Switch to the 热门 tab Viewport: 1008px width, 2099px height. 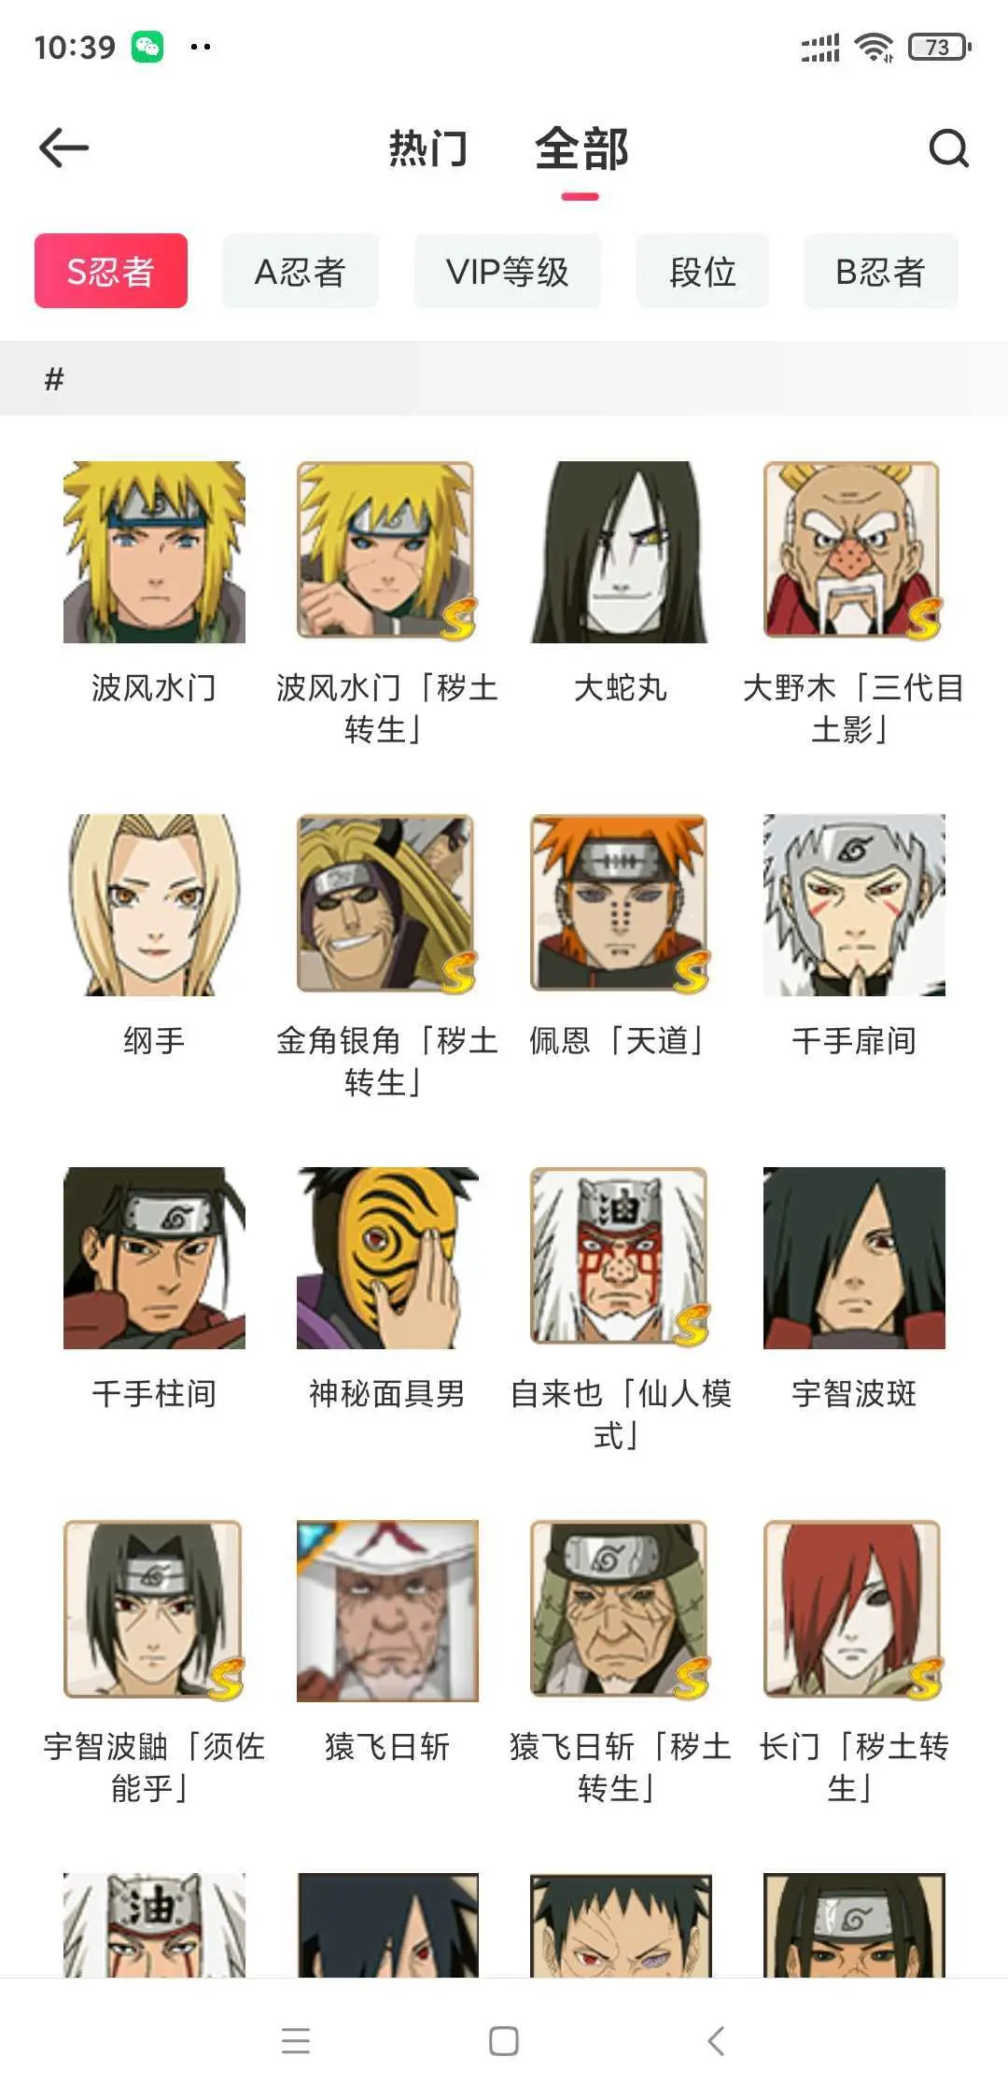(x=427, y=148)
